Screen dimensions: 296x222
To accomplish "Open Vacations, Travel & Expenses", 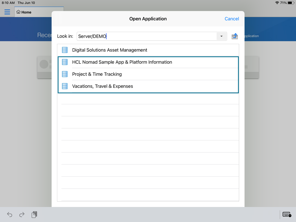I will click(148, 86).
